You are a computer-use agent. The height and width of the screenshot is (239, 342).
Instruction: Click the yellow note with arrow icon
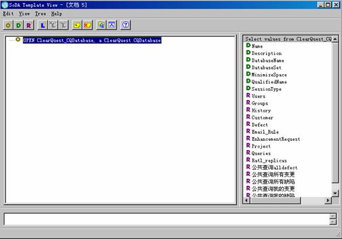coord(77,25)
